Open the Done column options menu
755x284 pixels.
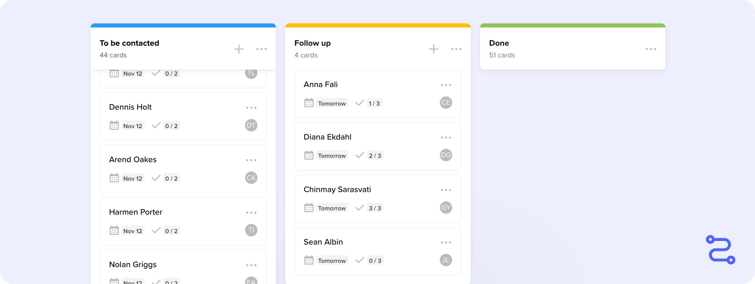[x=651, y=49]
